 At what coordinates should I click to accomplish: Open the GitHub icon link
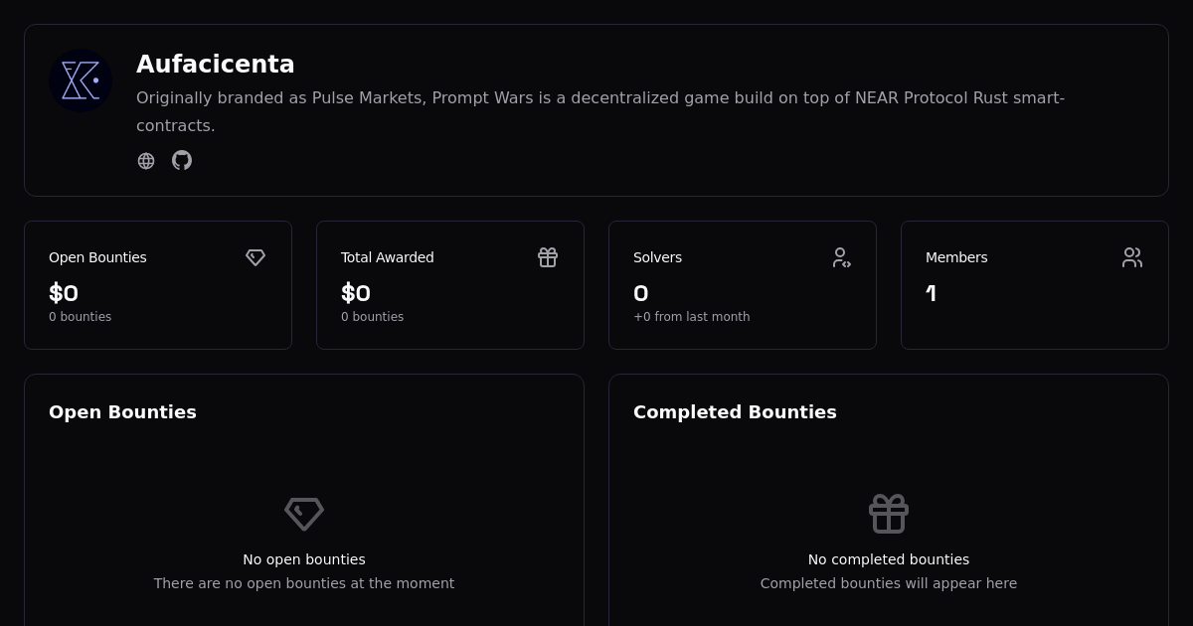pos(182,160)
